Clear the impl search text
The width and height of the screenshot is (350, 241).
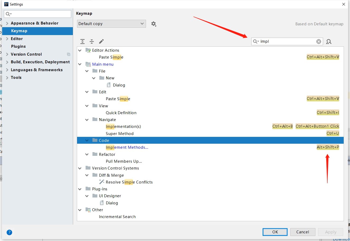coord(319,41)
